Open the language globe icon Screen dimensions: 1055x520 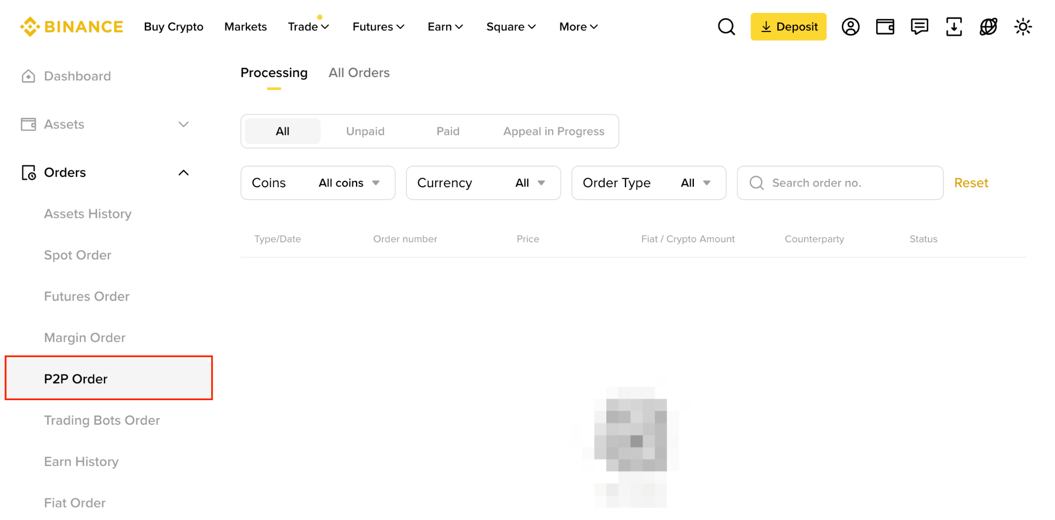(988, 27)
